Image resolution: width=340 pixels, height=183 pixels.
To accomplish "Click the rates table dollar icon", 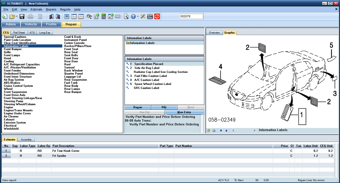I will (x=111, y=17).
